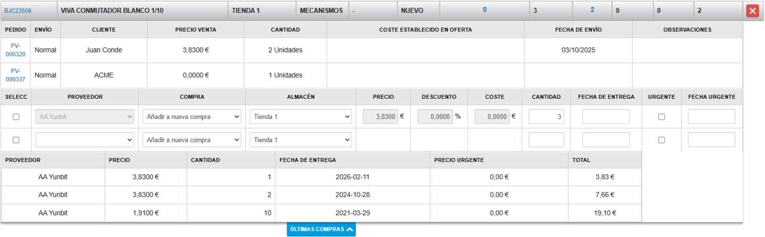Close the product panel with red X
Screen dimensions: 765x237
coord(752,11)
